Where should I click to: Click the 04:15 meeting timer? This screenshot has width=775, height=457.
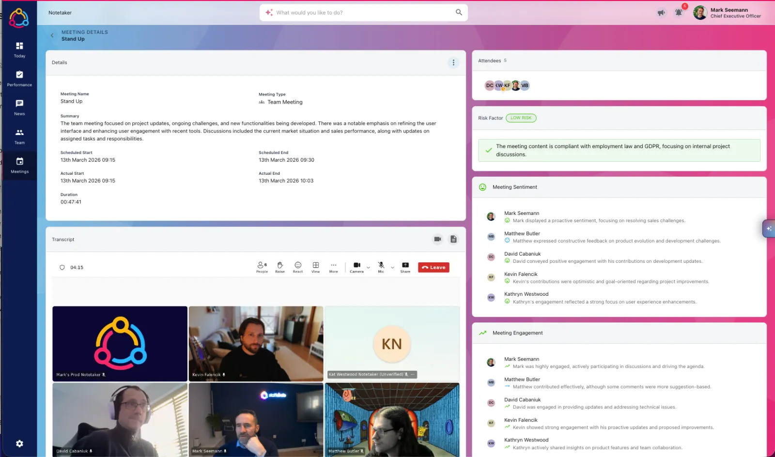[x=77, y=267]
